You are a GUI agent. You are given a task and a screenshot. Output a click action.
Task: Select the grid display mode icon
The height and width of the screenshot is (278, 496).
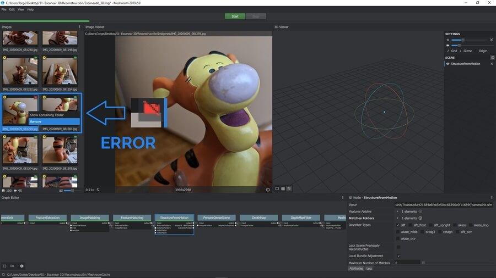point(283,188)
